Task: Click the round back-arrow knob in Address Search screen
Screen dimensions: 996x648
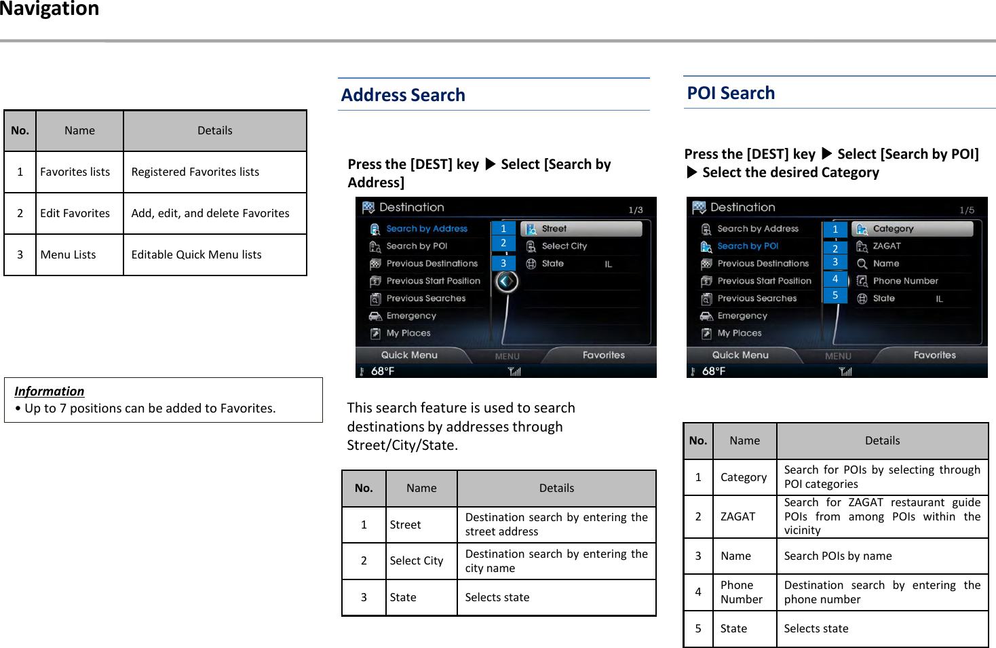Action: [x=507, y=281]
